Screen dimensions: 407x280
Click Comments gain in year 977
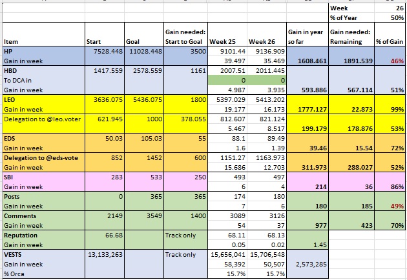tap(308, 226)
